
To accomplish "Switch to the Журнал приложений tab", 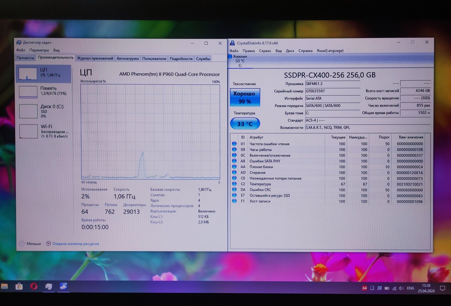I will [x=95, y=58].
